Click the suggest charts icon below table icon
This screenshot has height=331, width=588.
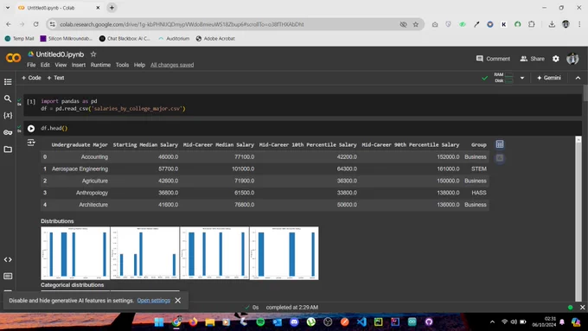point(500,158)
